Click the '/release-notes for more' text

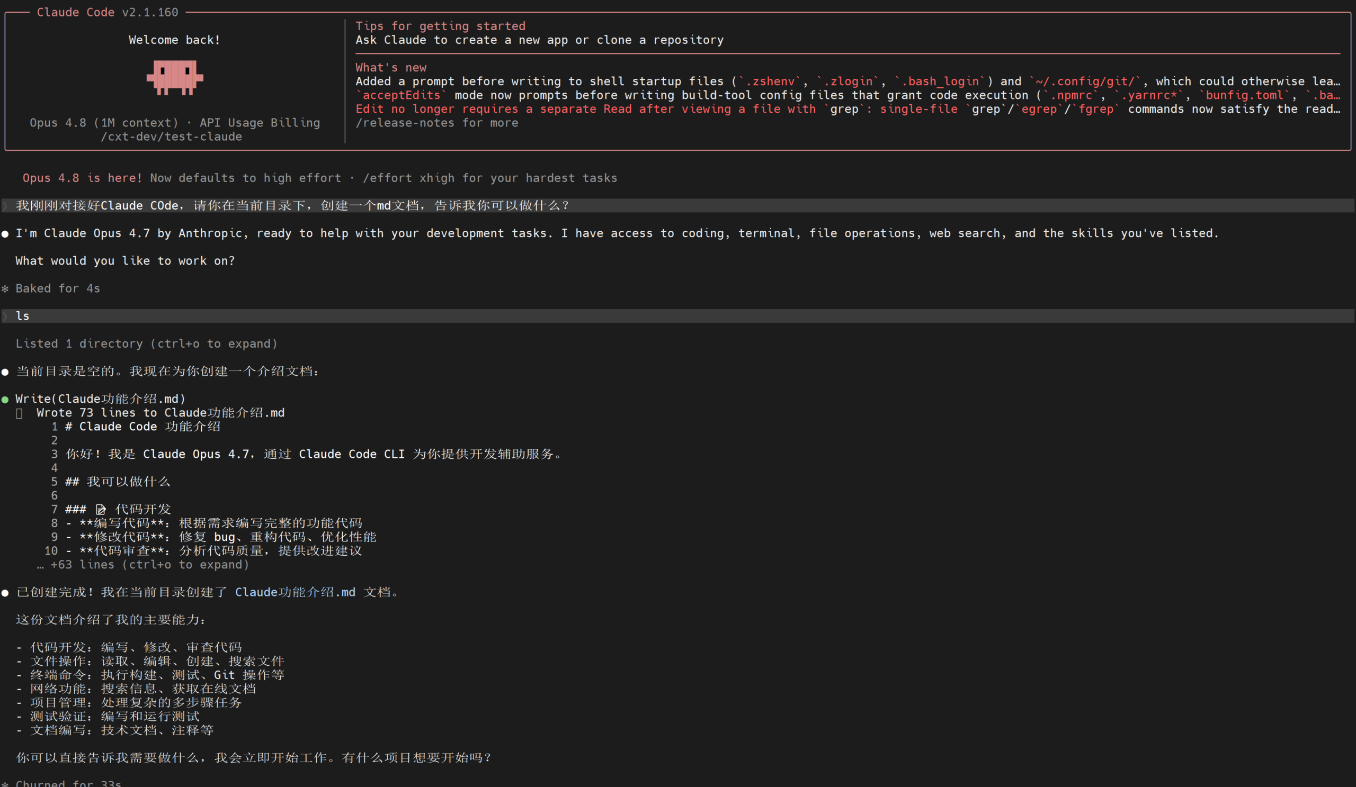click(437, 123)
